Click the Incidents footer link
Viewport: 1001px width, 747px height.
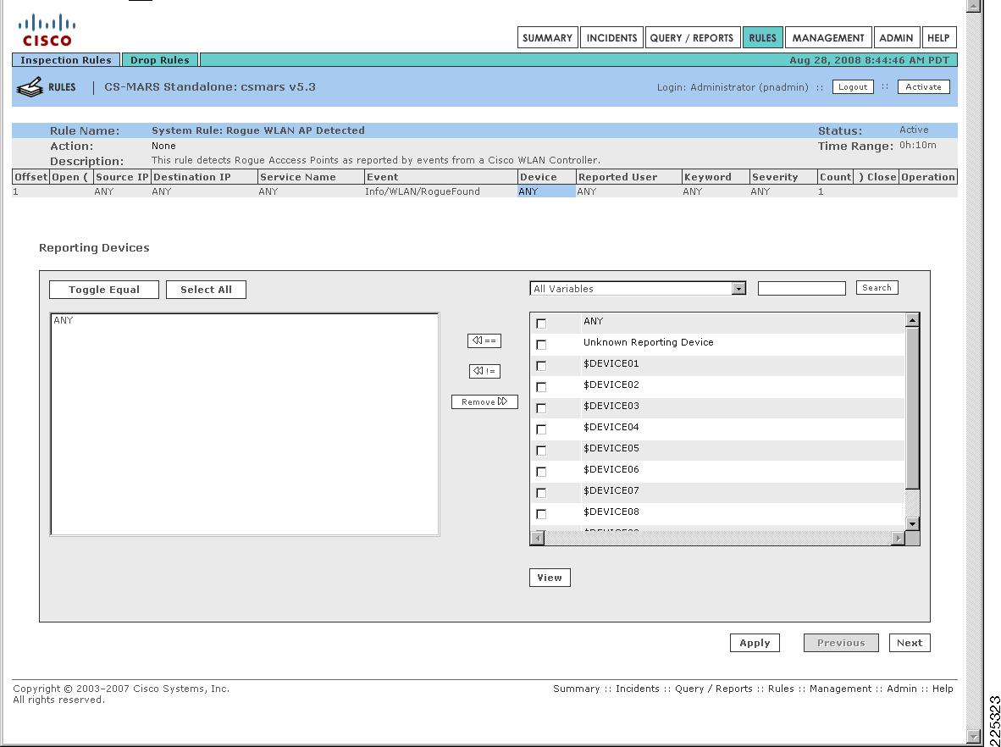coord(637,689)
